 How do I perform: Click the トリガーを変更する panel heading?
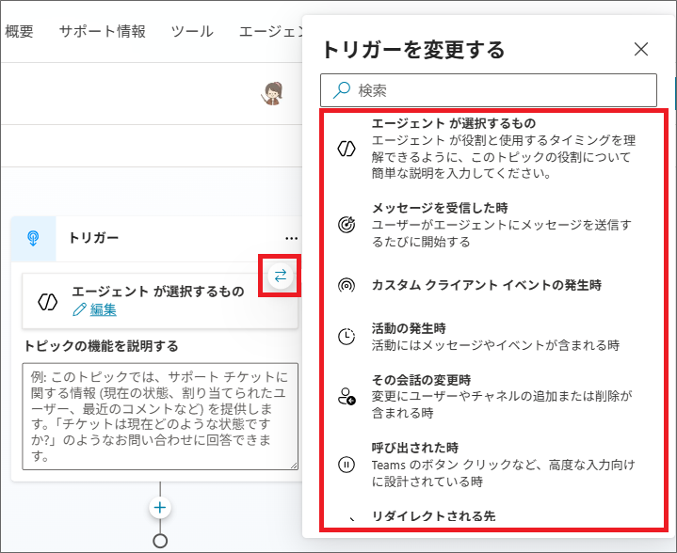(413, 49)
